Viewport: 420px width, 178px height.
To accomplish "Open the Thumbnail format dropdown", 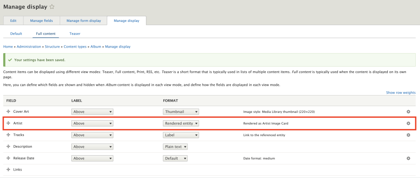I will (x=181, y=112).
